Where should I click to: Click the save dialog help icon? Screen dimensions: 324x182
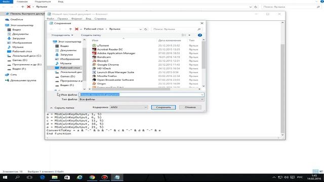point(199,35)
